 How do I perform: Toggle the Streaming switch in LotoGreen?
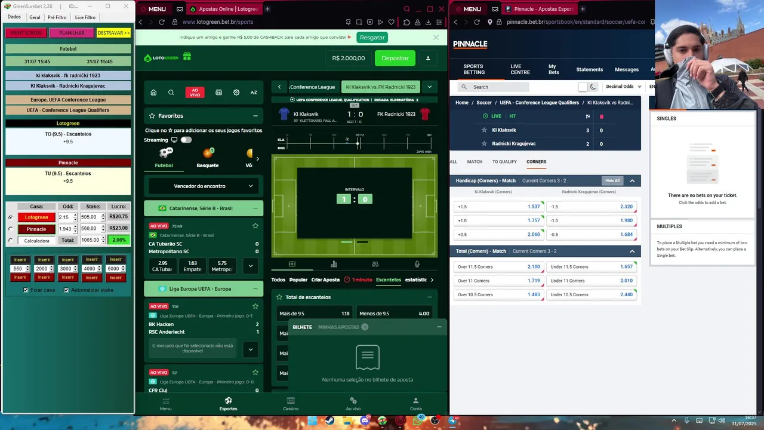(x=186, y=140)
